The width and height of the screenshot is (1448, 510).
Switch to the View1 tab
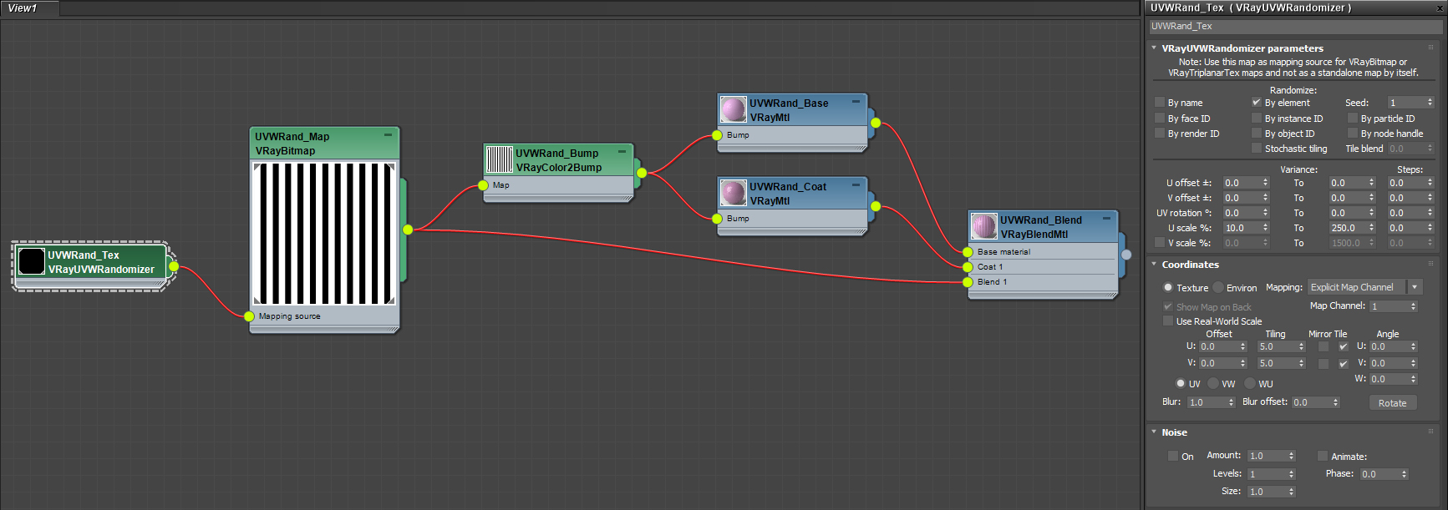click(23, 8)
